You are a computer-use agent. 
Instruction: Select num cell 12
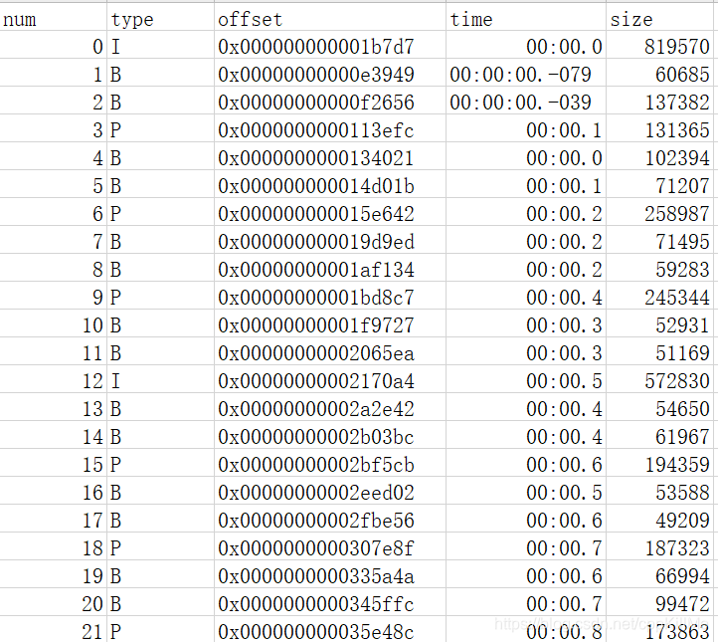tap(53, 381)
